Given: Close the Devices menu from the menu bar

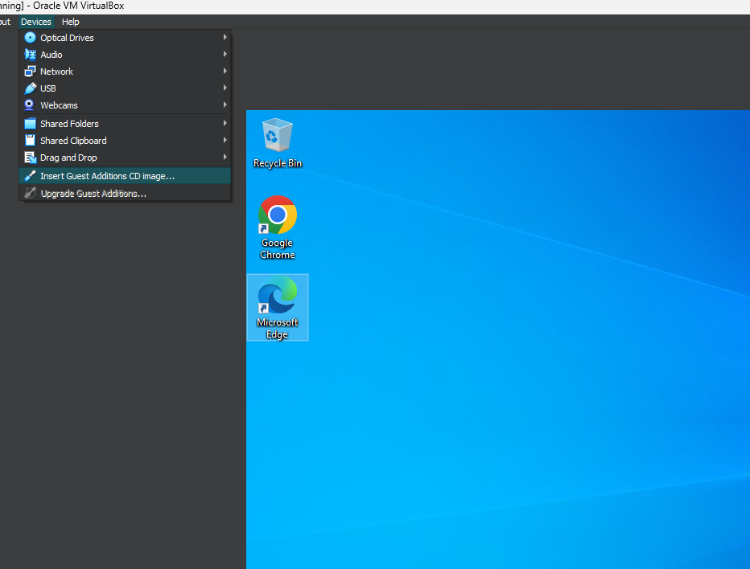Looking at the screenshot, I should point(36,22).
